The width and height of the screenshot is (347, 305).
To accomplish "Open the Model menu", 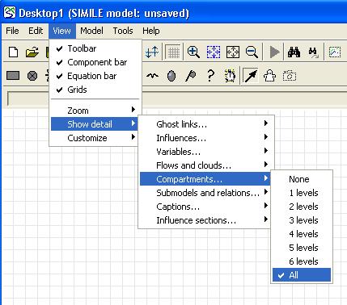I will click(91, 31).
